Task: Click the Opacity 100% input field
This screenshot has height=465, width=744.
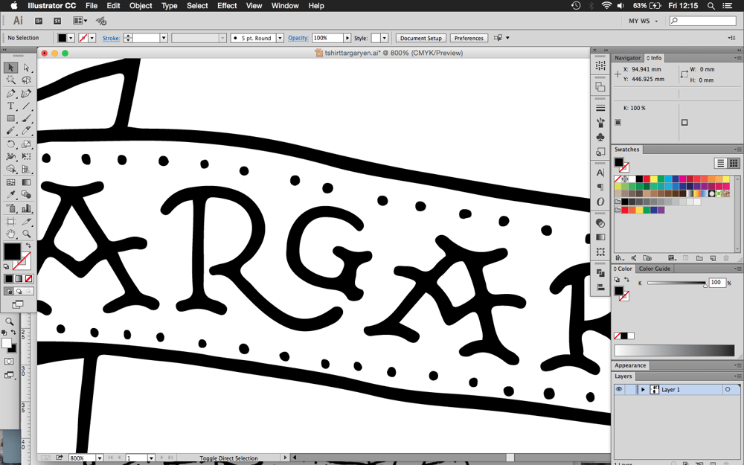Action: coord(327,38)
